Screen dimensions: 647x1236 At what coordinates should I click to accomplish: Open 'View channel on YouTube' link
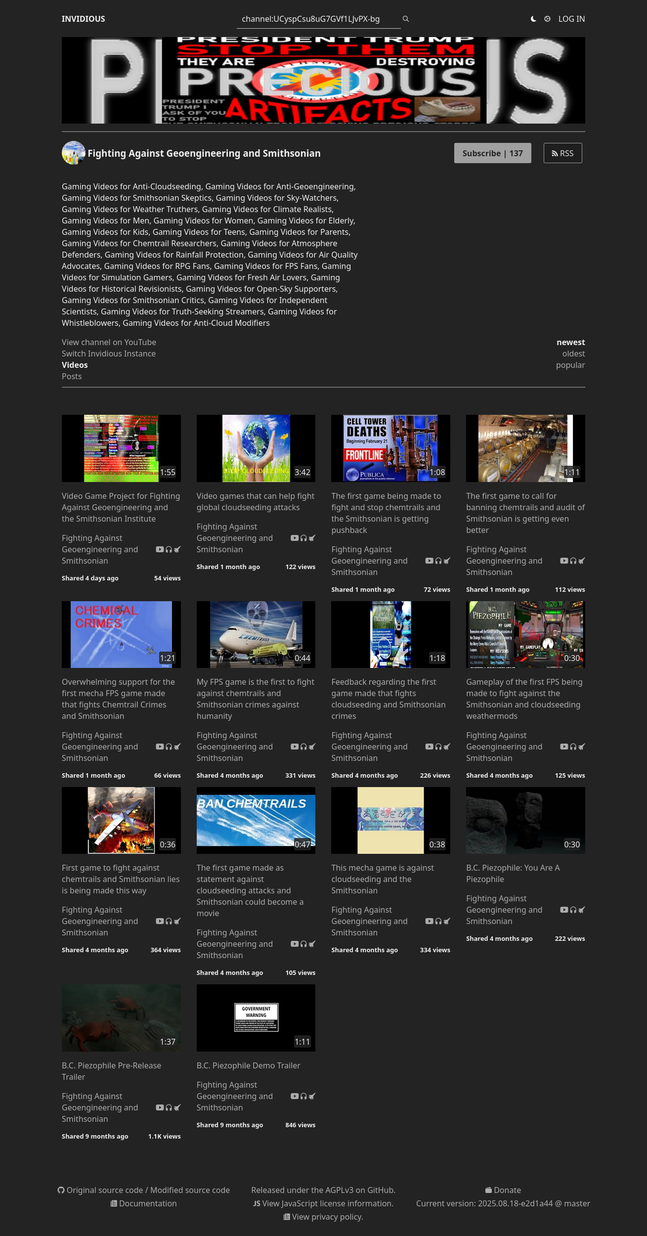coord(109,342)
